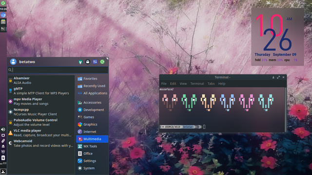Open the Terminal menu in the terminal menubar
The width and height of the screenshot is (312, 175).
pos(197,84)
